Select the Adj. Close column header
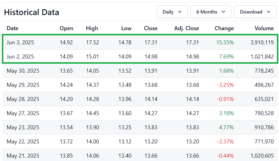 click(x=186, y=28)
